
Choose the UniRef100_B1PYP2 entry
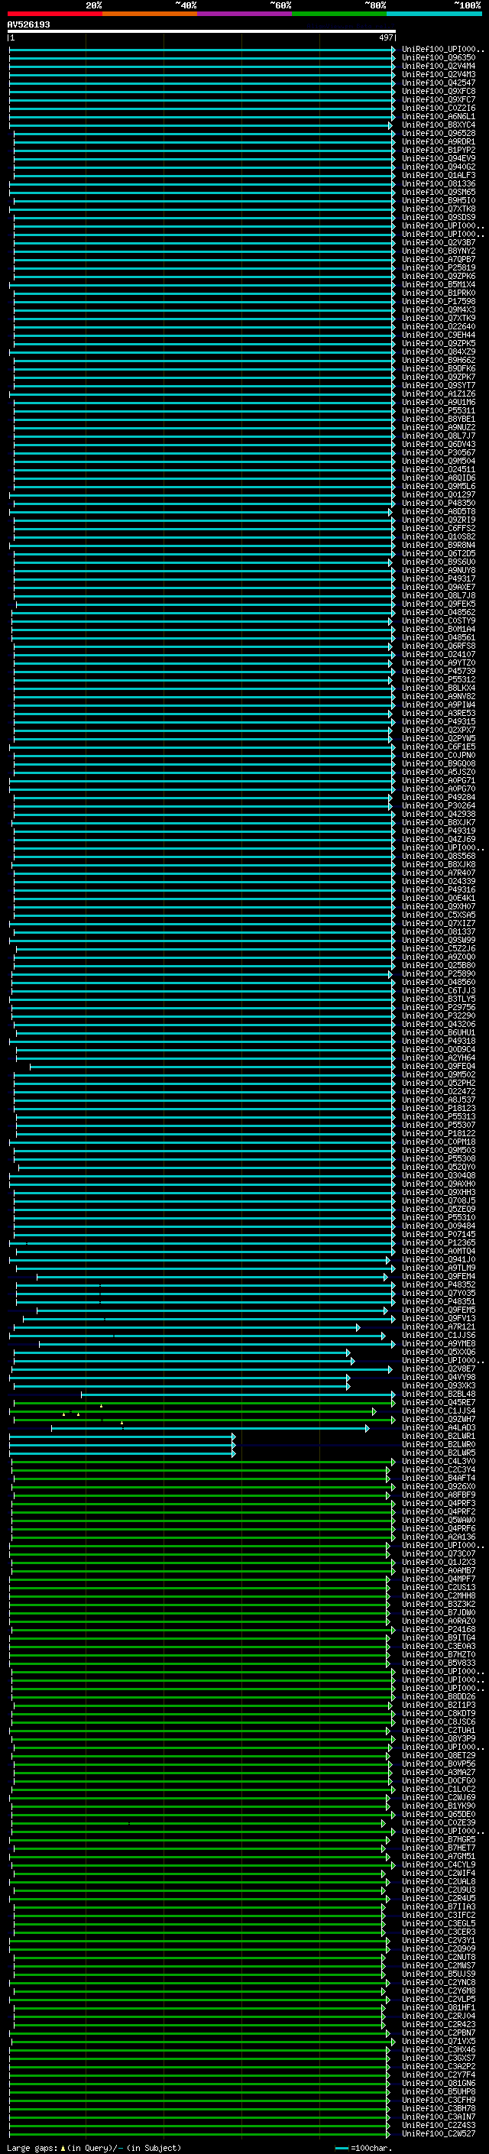click(x=438, y=150)
